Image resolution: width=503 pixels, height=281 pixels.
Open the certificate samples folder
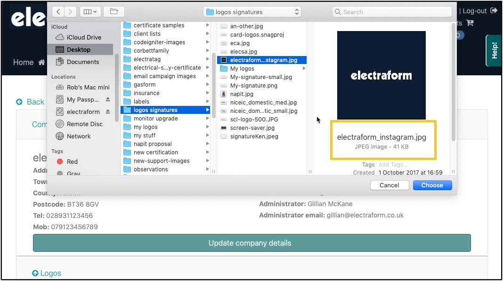pyautogui.click(x=165, y=25)
